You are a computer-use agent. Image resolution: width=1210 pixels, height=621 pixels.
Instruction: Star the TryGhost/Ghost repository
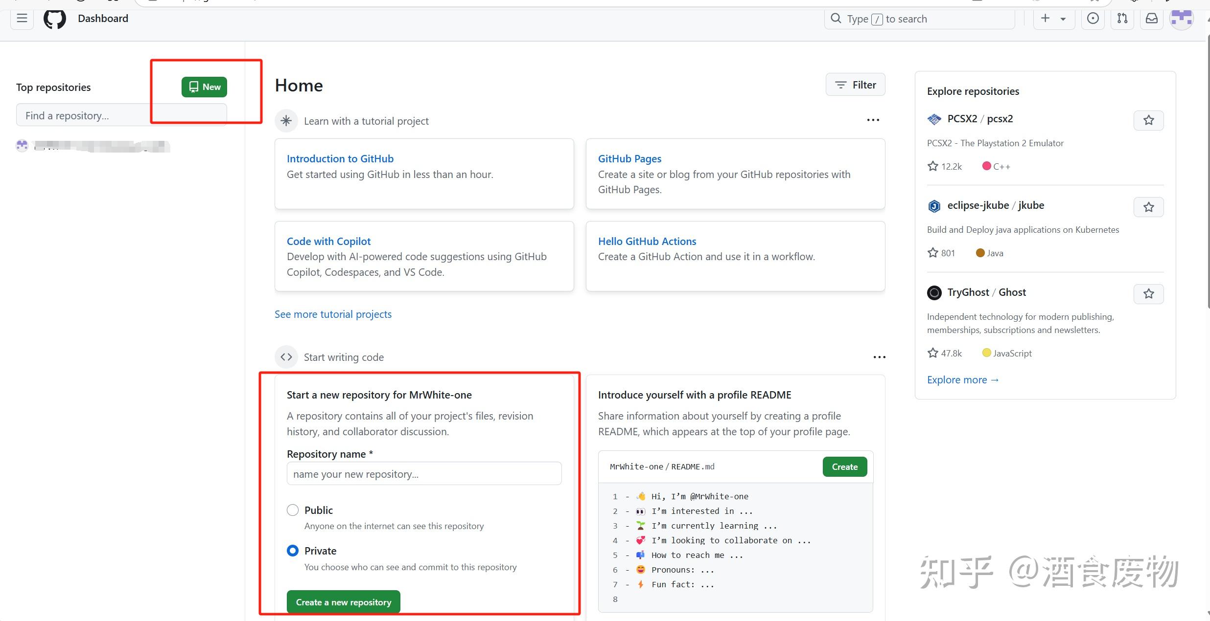[x=1148, y=294]
